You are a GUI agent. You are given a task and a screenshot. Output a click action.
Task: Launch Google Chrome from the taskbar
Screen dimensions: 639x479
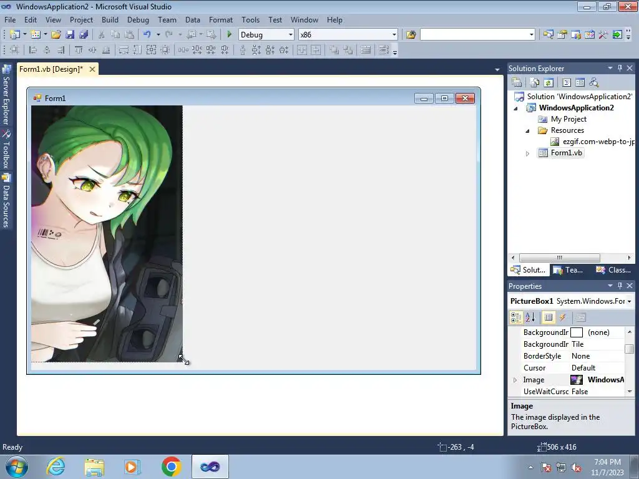pyautogui.click(x=171, y=467)
